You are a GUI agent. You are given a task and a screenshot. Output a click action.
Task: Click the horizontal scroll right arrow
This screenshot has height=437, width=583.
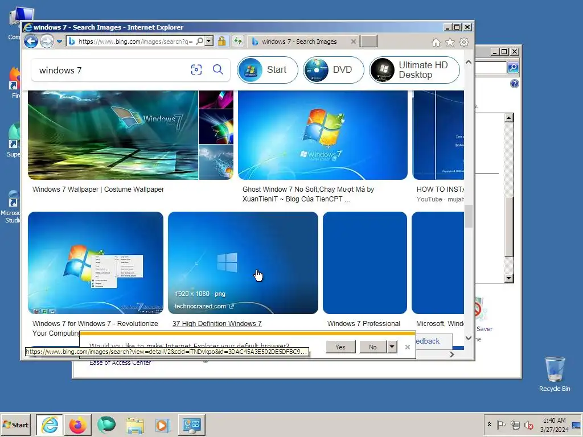451,354
